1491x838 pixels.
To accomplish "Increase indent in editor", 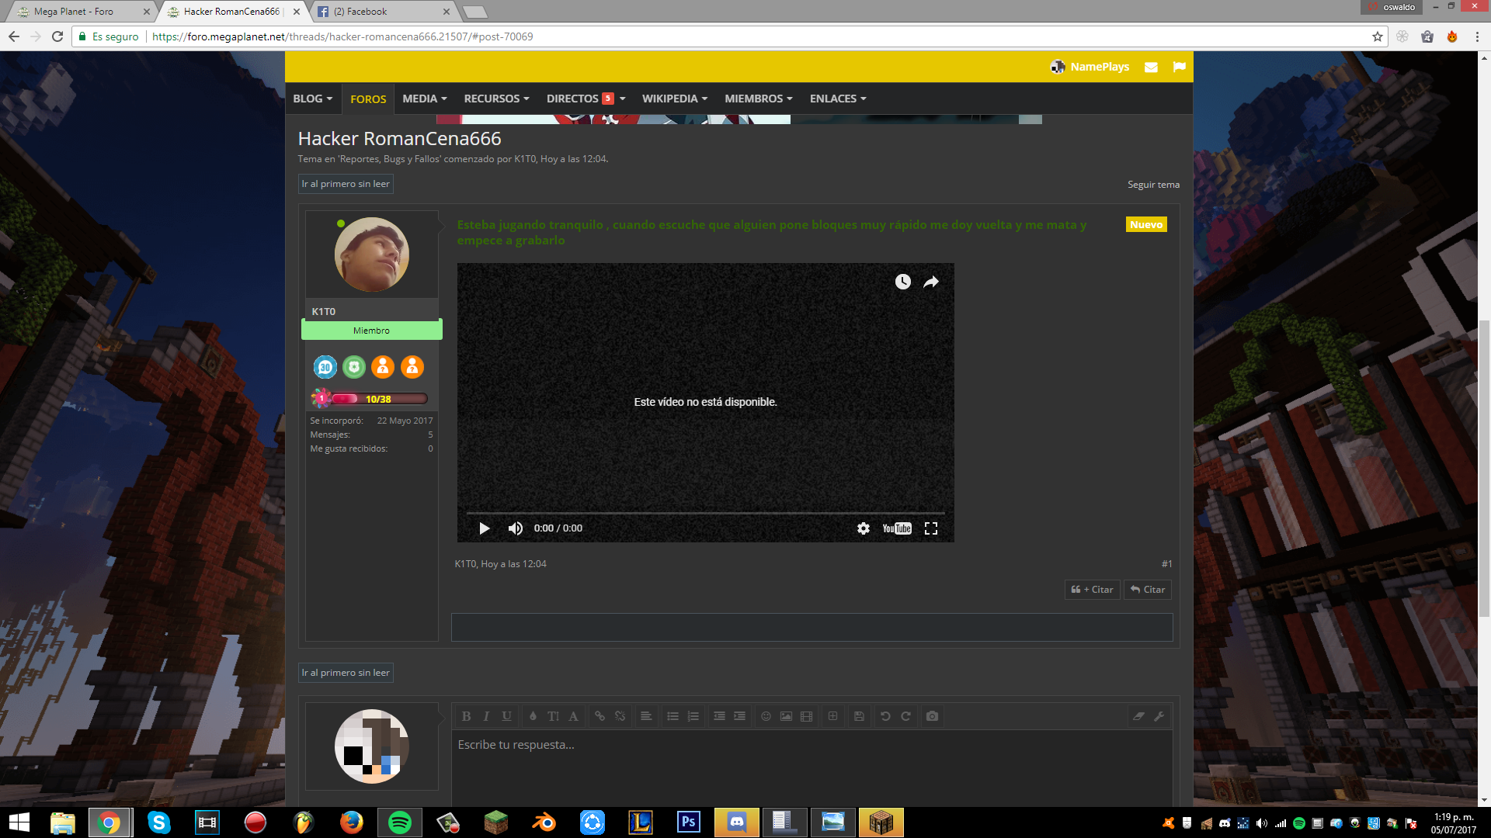I will pyautogui.click(x=739, y=716).
